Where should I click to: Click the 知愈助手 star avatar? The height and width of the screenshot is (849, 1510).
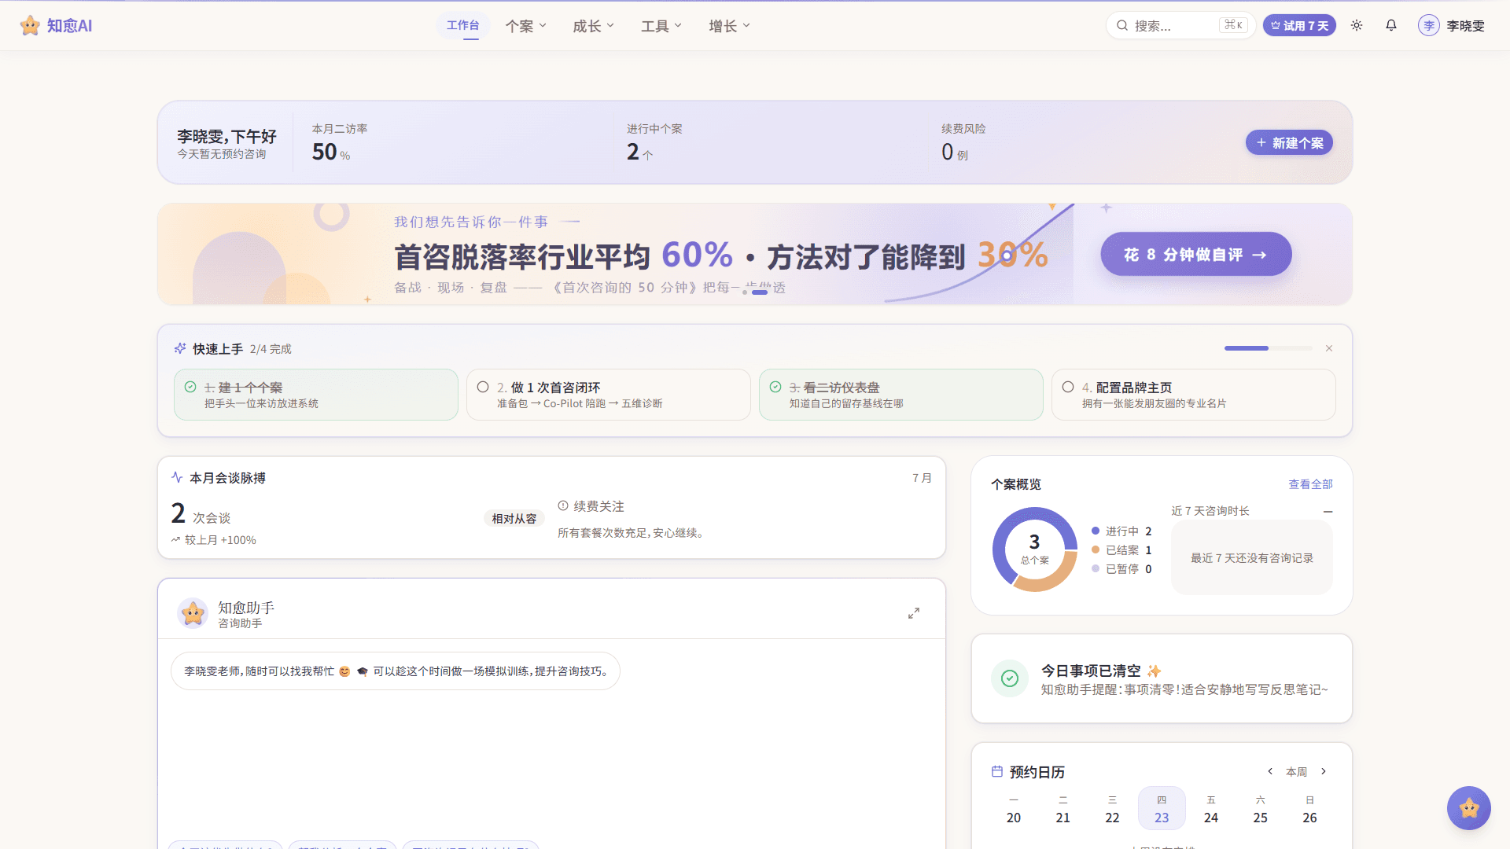(193, 613)
